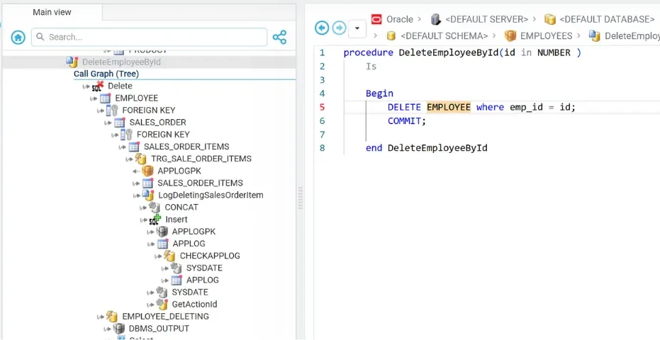The width and height of the screenshot is (660, 340).
Task: Click the SQL Insert statement icon
Action: click(156, 220)
